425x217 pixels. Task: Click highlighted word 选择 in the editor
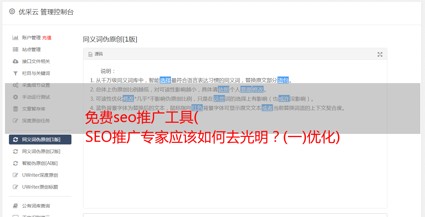pos(165,80)
